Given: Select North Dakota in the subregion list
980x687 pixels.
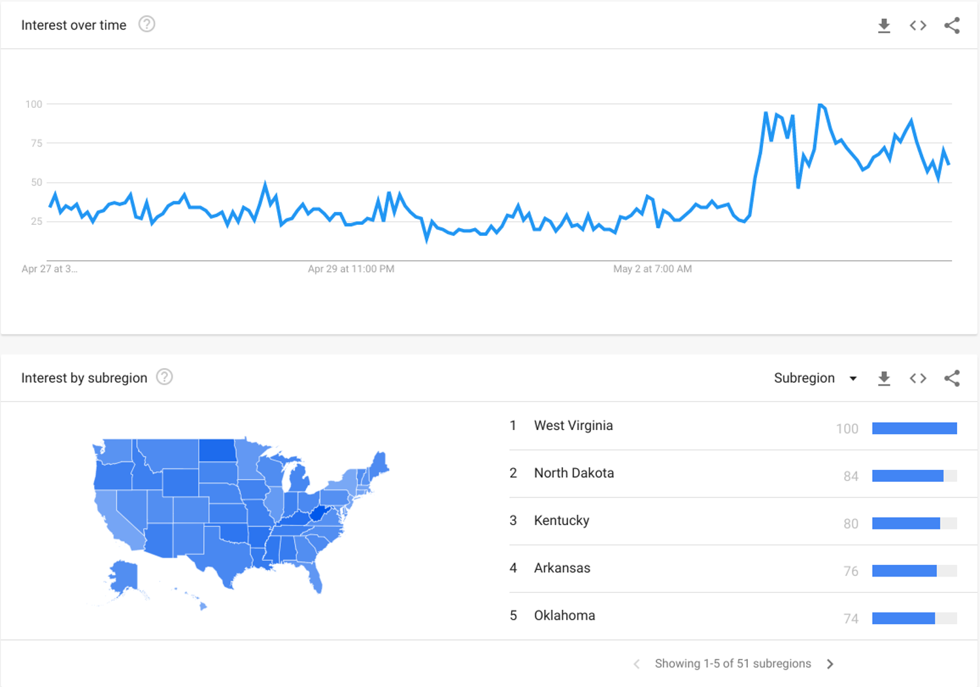Looking at the screenshot, I should 573,473.
